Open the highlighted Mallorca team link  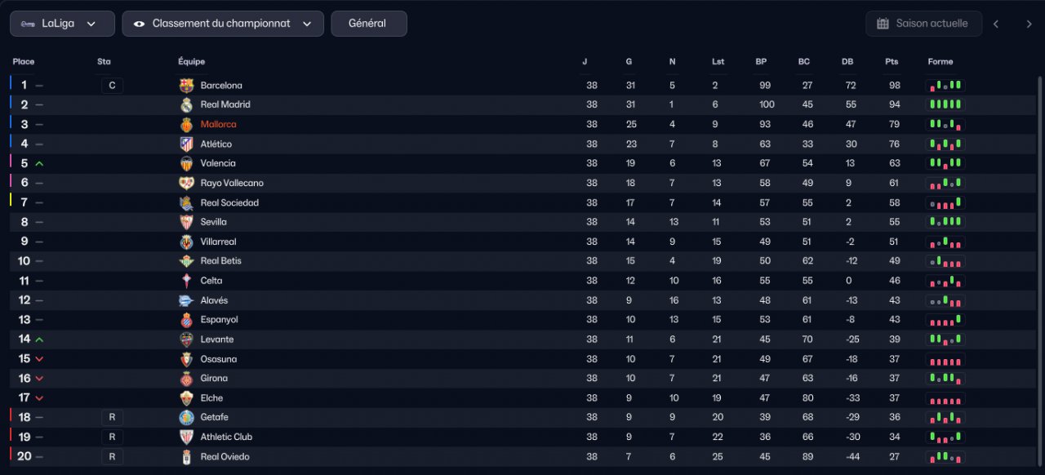pos(218,124)
